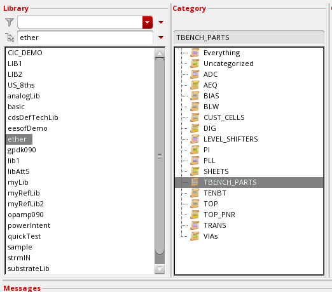Click the library list scroll-down arrow
This screenshot has width=332, height=292.
pos(160,269)
